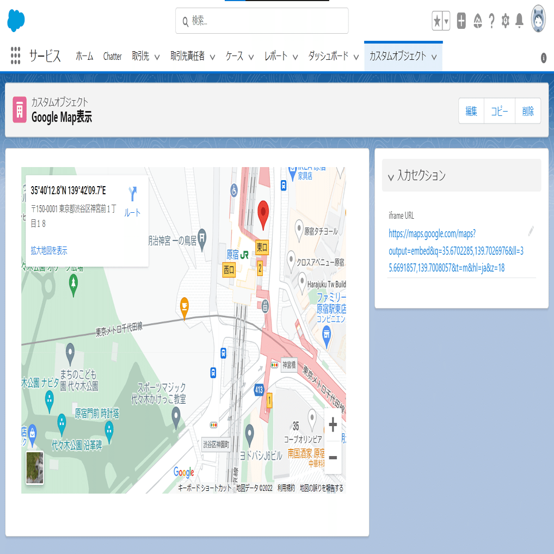Expand the レポート tab dropdown arrow
This screenshot has height=554, width=554.
[295, 57]
